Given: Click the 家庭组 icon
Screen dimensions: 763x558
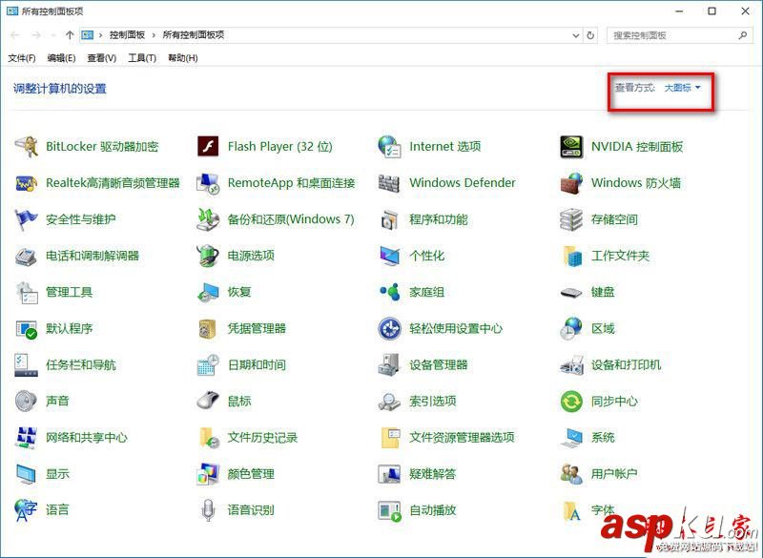Looking at the screenshot, I should click(x=390, y=293).
